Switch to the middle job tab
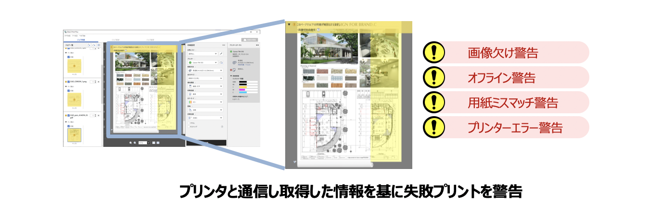The image size is (649, 216). (x=116, y=40)
